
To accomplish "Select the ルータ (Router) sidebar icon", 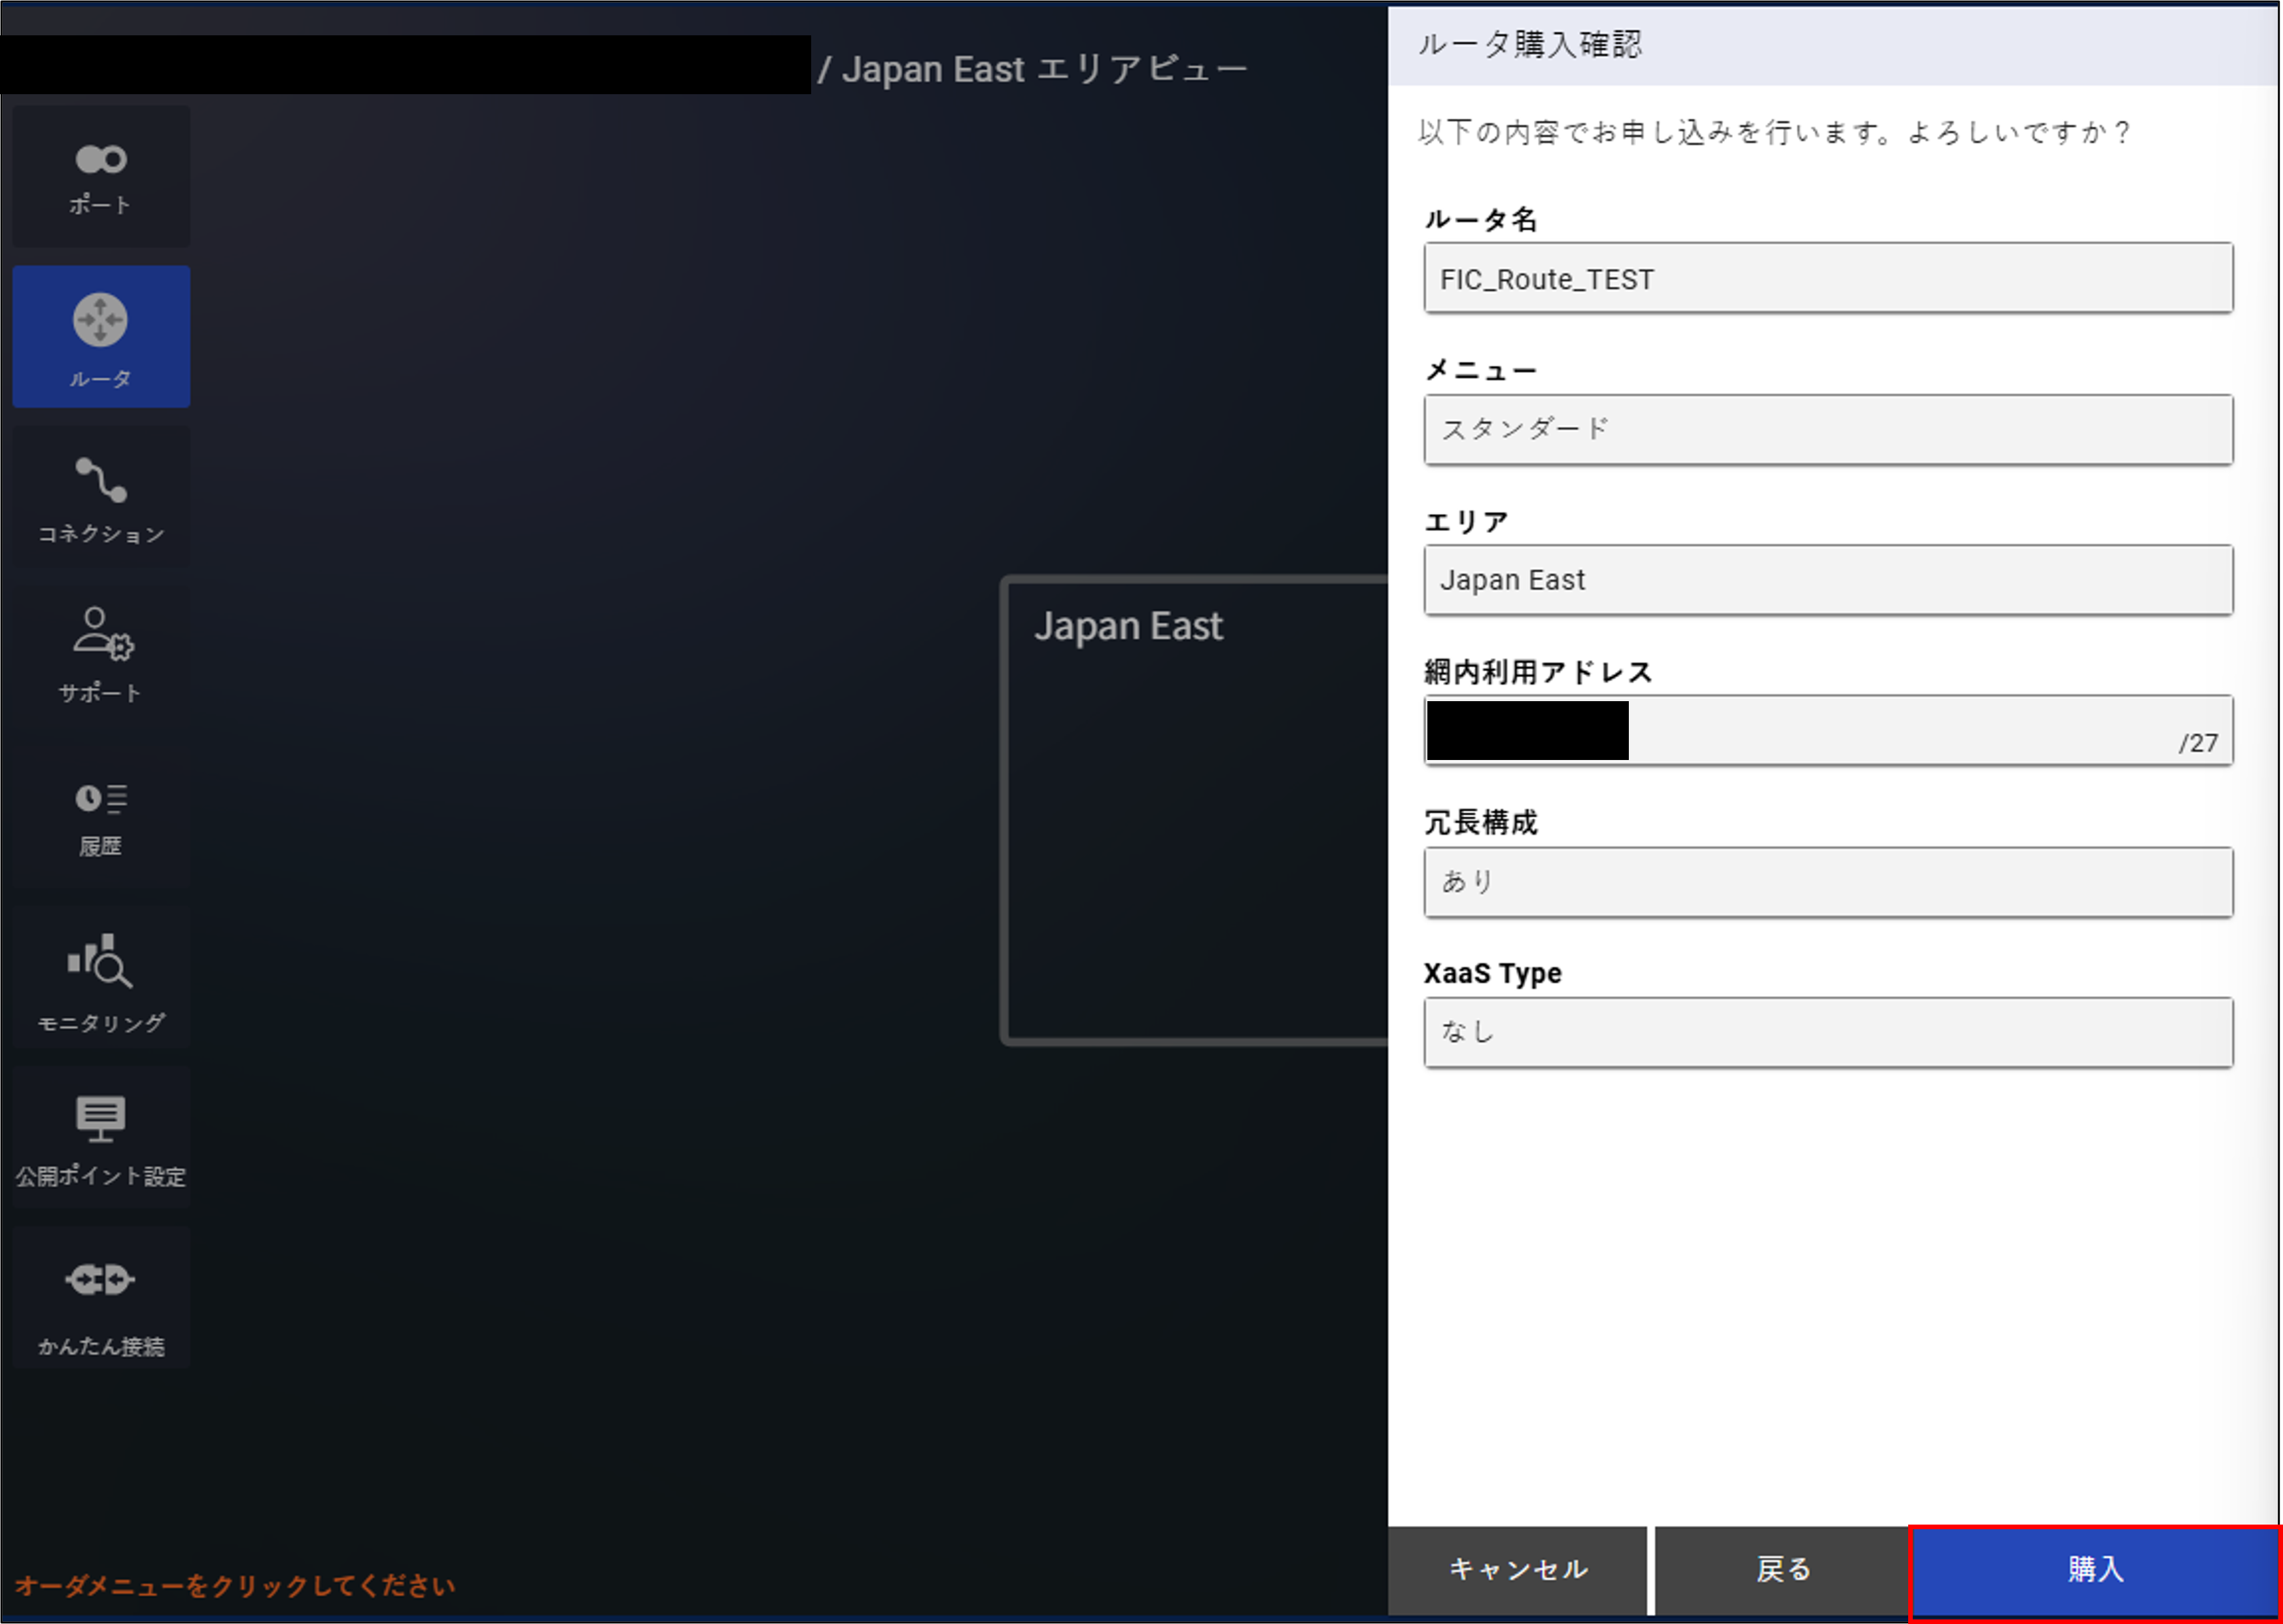I will [101, 336].
